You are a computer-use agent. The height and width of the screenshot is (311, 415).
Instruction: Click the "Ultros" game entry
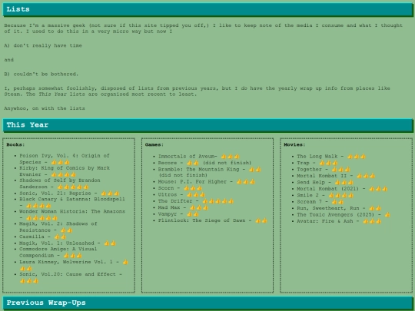[181, 194]
